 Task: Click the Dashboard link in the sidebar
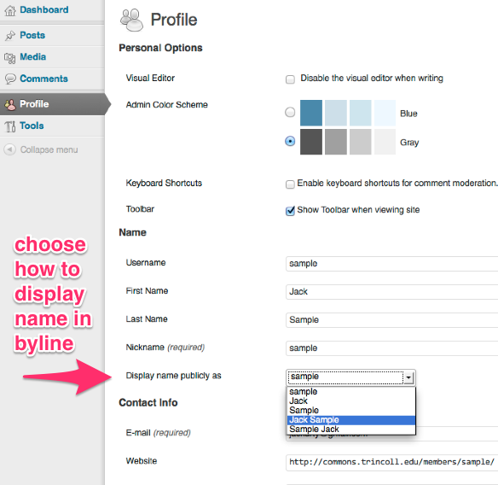tap(44, 10)
